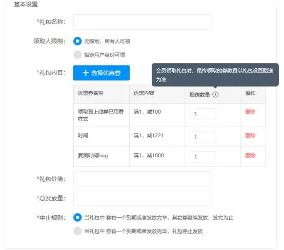Select stop rule 礼包停止发放
284x250 pixels.
click(x=77, y=231)
